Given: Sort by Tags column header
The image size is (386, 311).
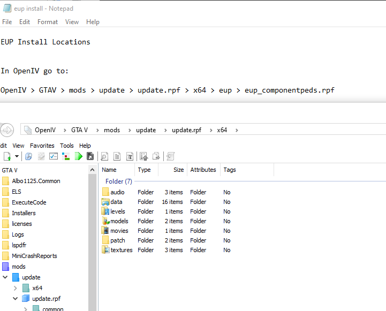Looking at the screenshot, I should coord(247,170).
